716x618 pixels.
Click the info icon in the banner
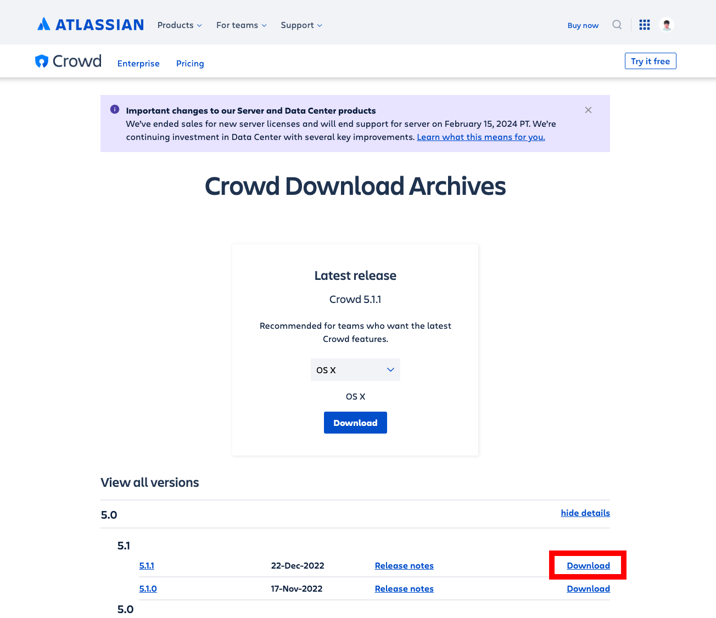(115, 109)
